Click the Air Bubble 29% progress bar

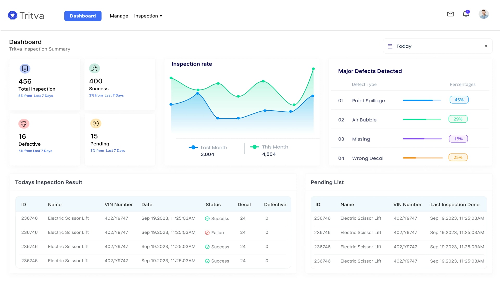pyautogui.click(x=422, y=119)
